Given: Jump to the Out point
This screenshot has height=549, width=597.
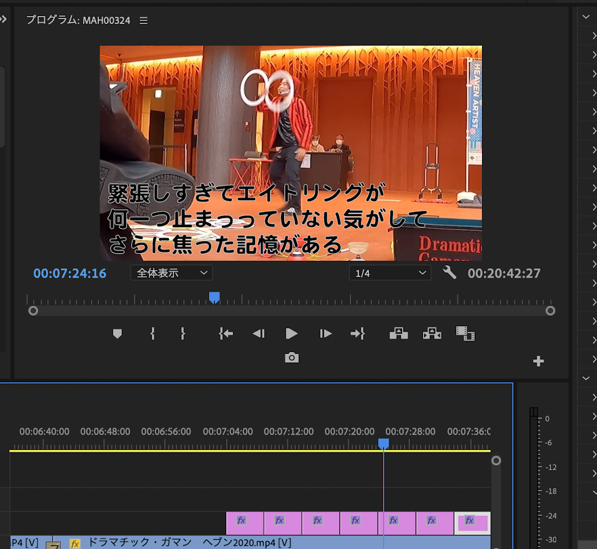Looking at the screenshot, I should point(357,334).
